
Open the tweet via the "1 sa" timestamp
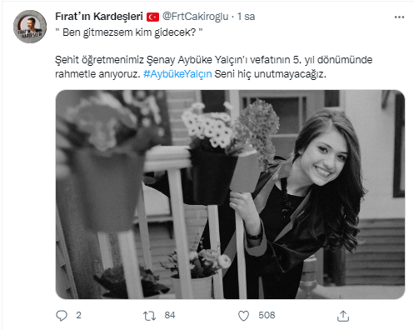(246, 17)
